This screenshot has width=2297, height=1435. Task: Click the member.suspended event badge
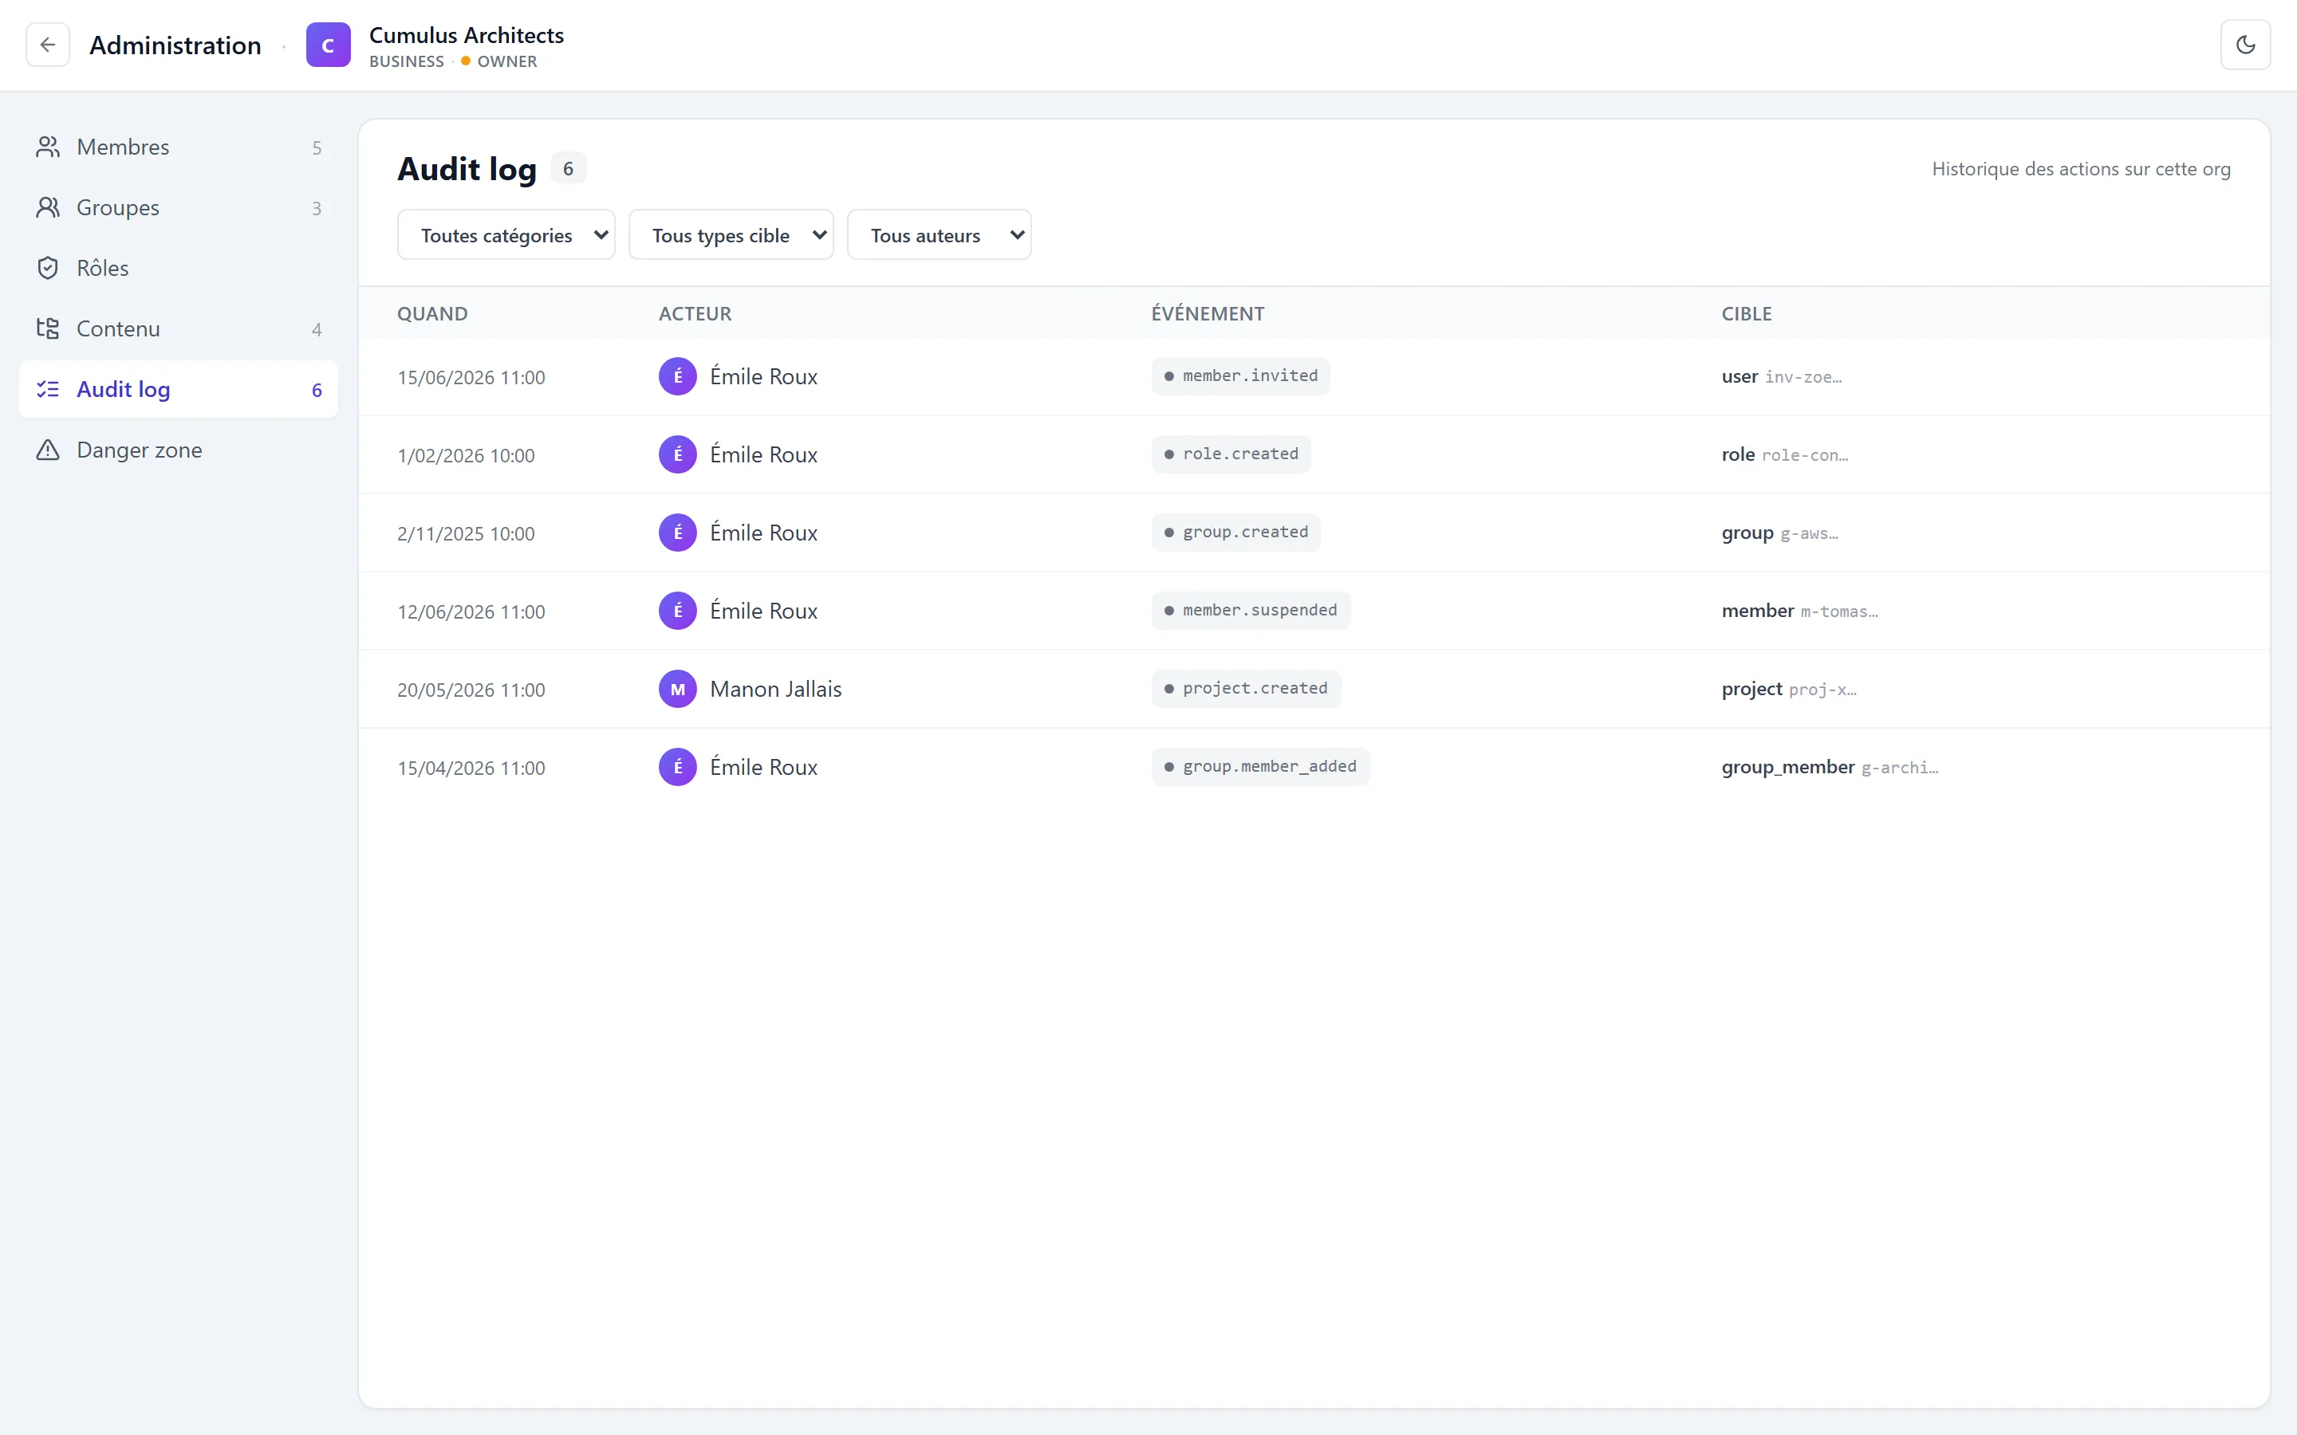coord(1251,610)
